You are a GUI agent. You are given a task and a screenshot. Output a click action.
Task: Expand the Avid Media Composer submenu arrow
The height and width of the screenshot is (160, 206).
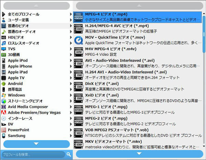(x=71, y=107)
